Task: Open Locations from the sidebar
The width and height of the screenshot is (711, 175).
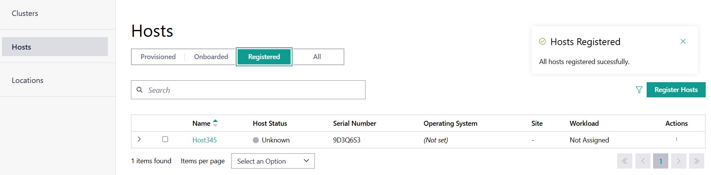Action: [28, 80]
